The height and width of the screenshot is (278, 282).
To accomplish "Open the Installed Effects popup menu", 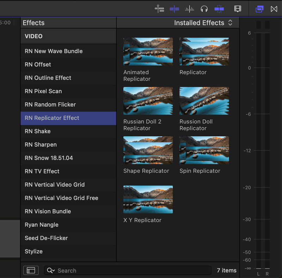I will (x=203, y=23).
